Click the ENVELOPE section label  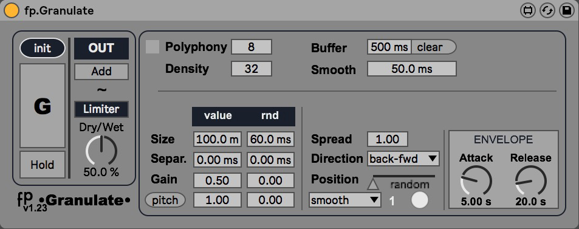click(x=503, y=139)
